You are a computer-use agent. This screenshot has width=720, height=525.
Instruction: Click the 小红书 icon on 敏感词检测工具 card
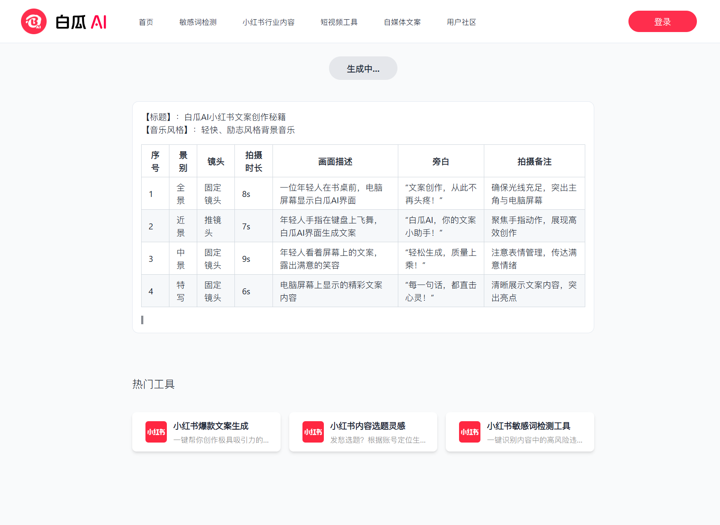click(x=470, y=432)
